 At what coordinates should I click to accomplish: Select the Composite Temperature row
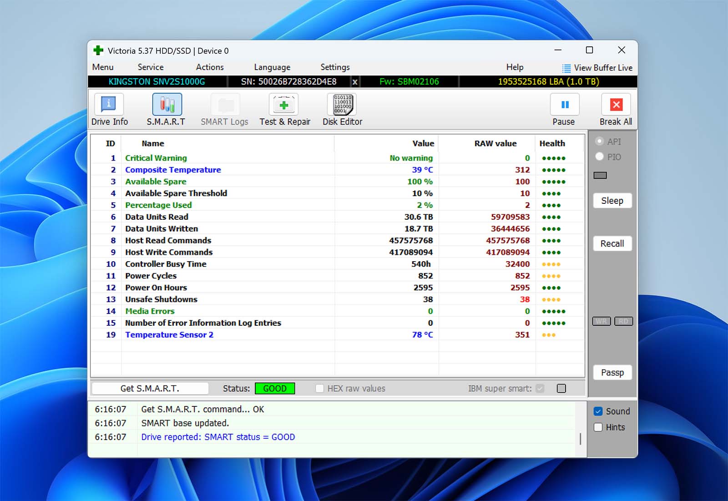point(173,170)
